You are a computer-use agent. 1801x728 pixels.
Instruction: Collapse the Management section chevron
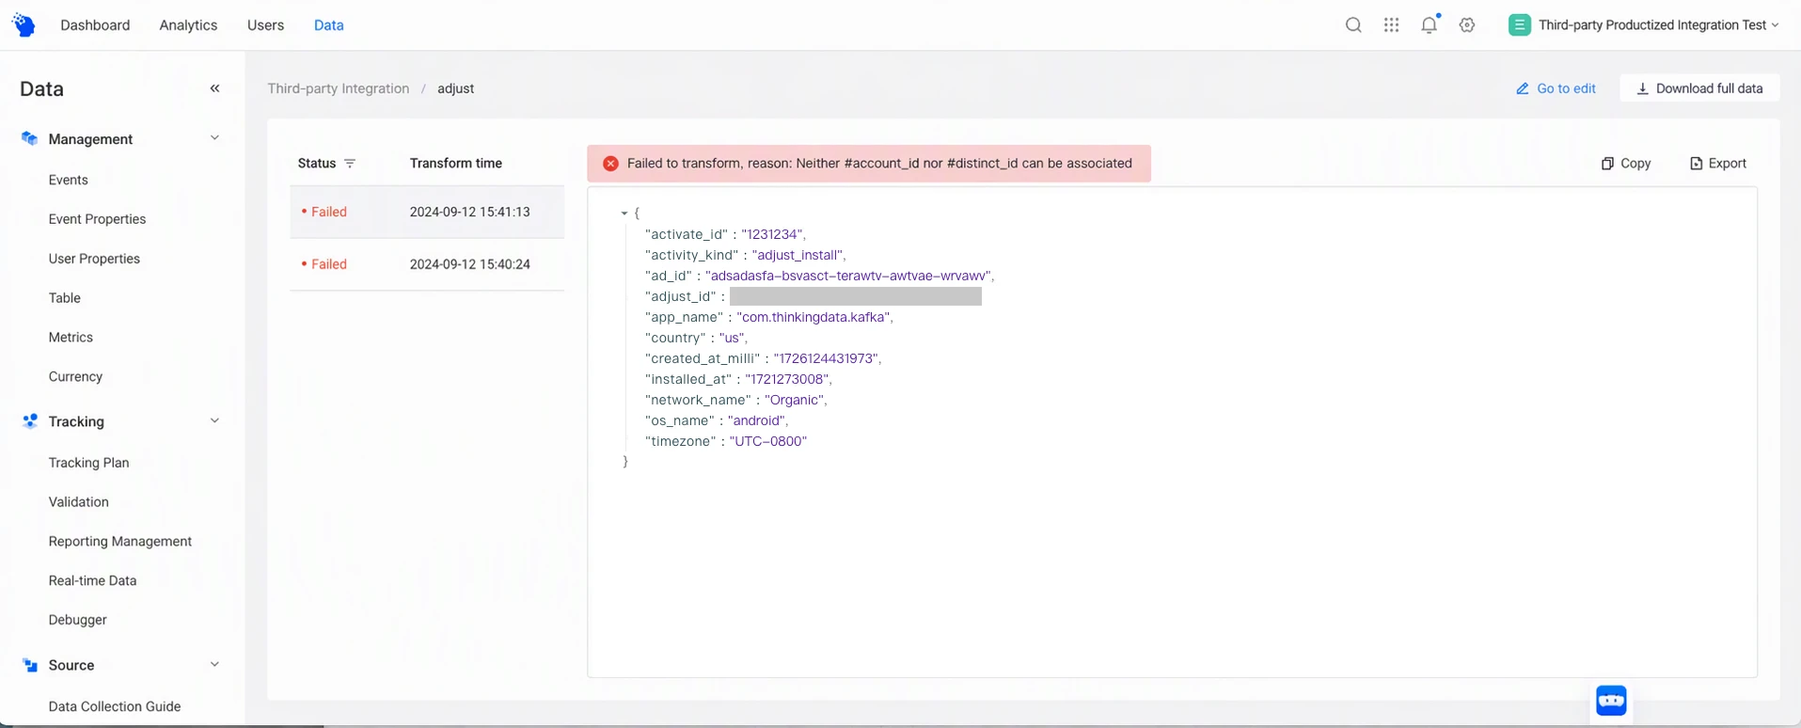pos(214,138)
